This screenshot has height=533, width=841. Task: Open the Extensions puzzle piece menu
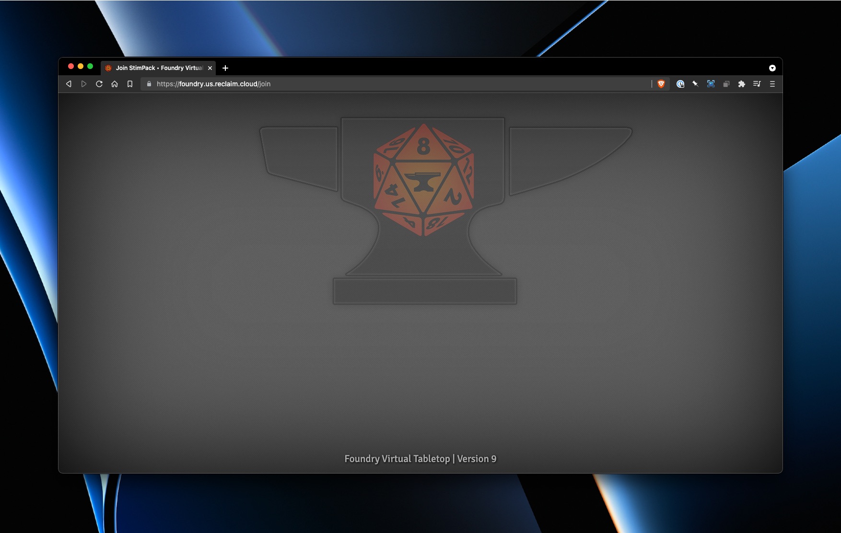742,84
